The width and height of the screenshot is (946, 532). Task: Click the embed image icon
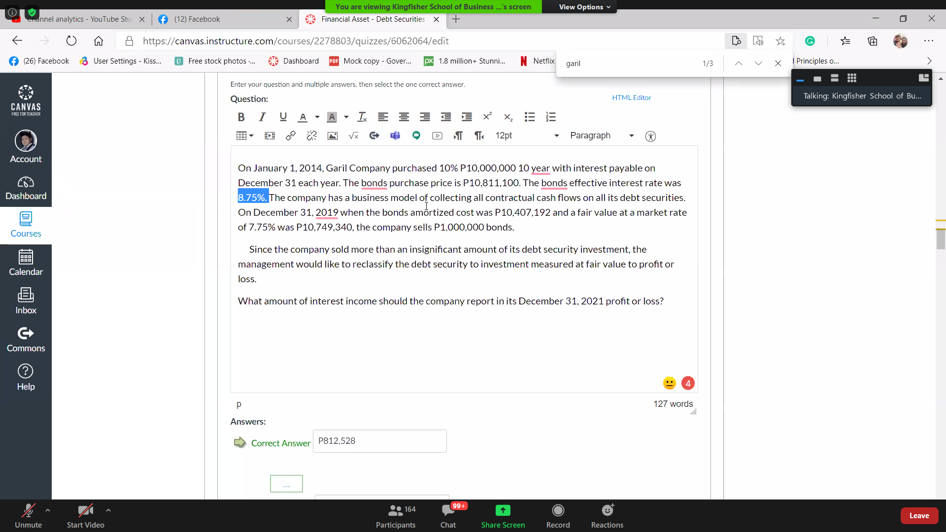[333, 136]
